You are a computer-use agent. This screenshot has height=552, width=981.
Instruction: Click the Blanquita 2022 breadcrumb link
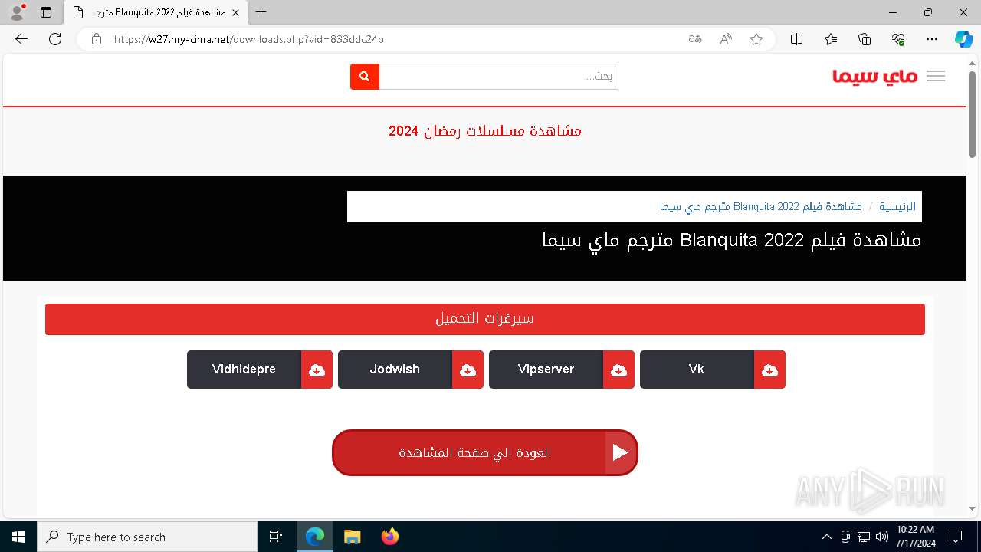tap(761, 207)
